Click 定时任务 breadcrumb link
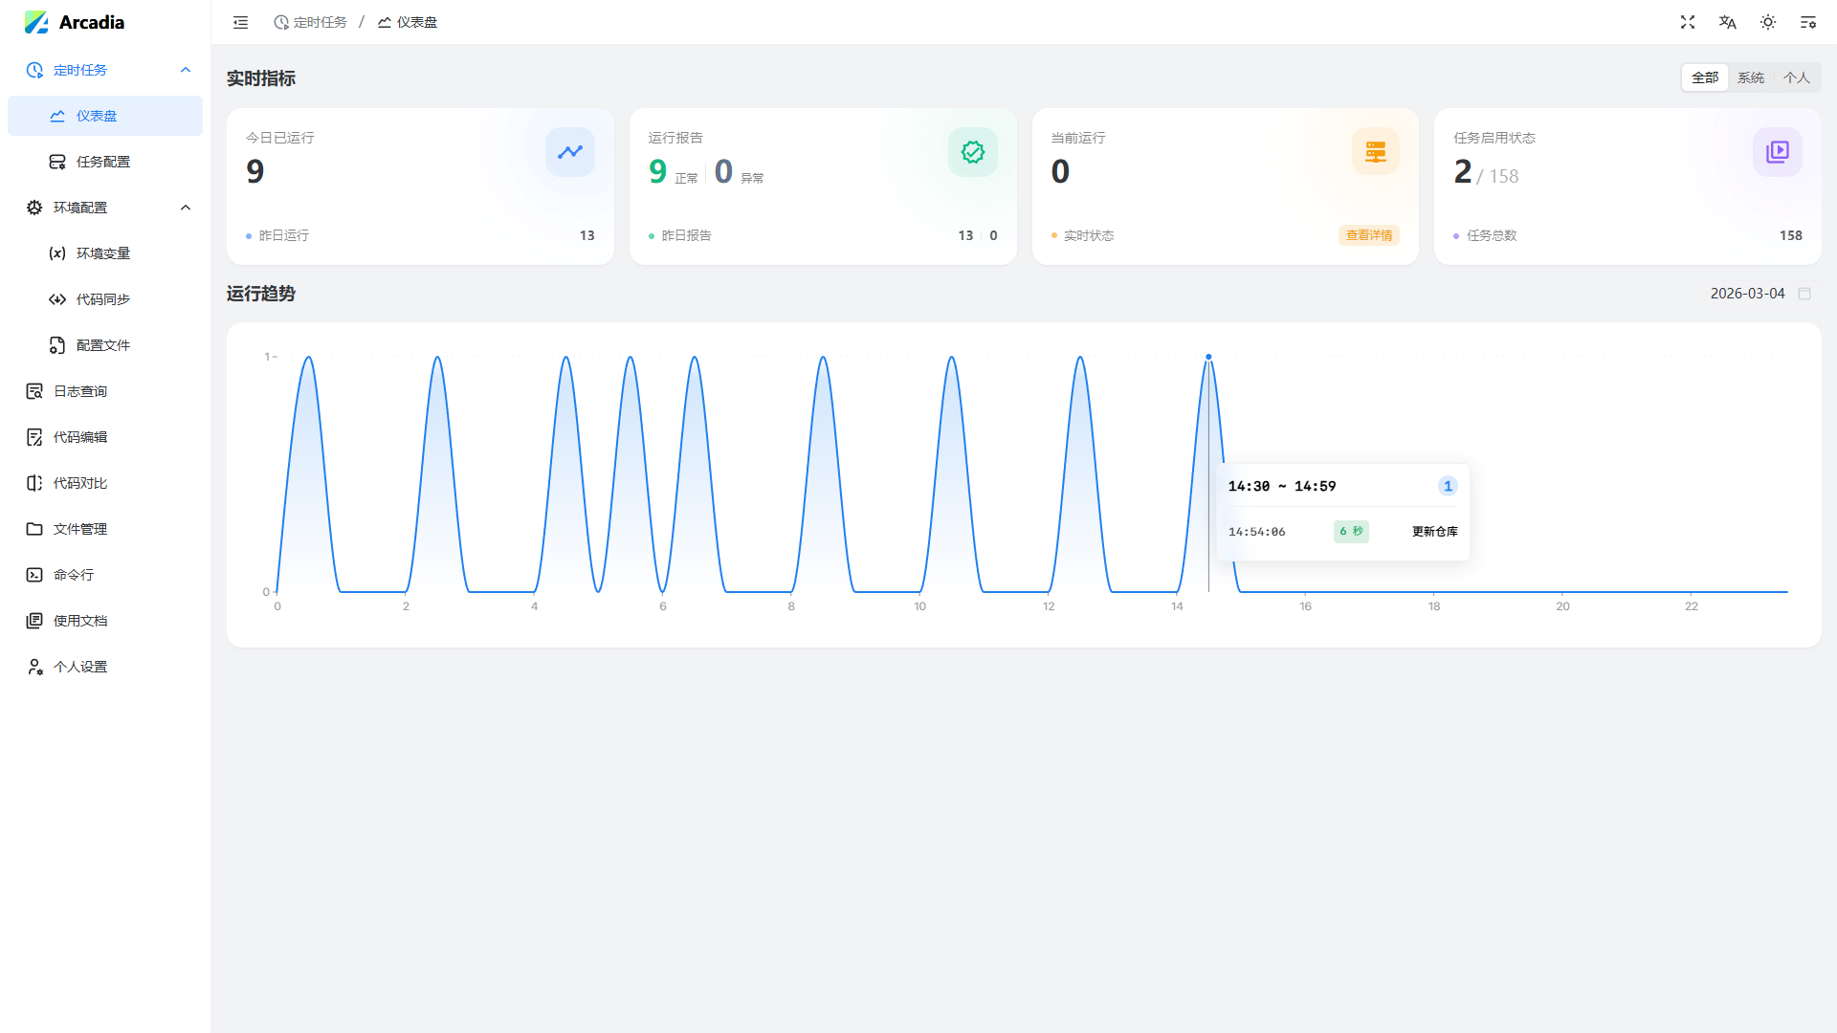This screenshot has height=1033, width=1837. click(x=311, y=22)
